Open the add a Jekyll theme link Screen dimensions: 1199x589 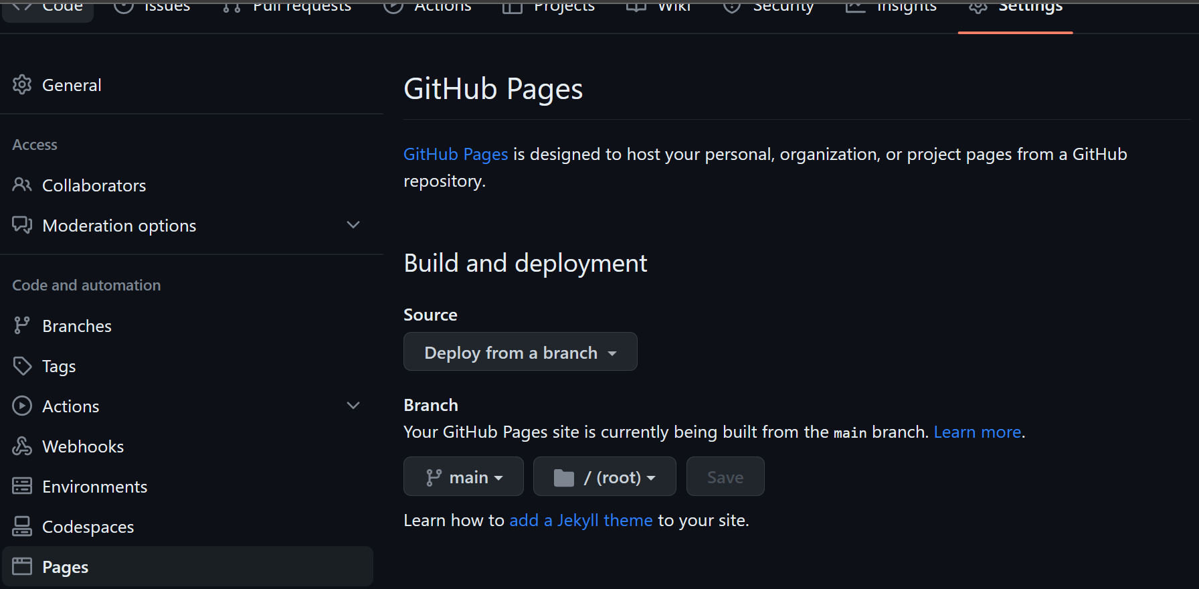tap(581, 520)
